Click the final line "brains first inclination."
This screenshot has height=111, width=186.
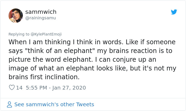[x=44, y=77]
